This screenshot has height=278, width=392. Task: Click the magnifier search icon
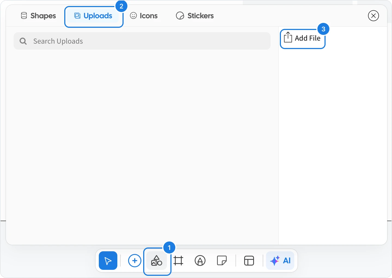pos(23,41)
